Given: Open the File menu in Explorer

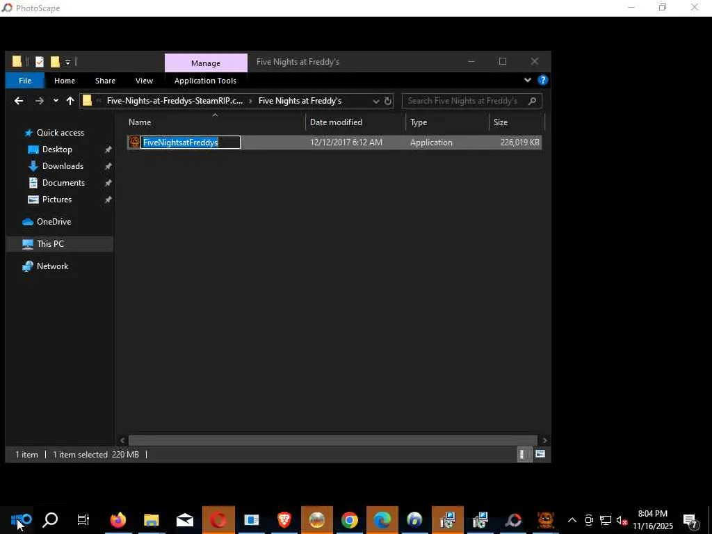Looking at the screenshot, I should click(25, 81).
